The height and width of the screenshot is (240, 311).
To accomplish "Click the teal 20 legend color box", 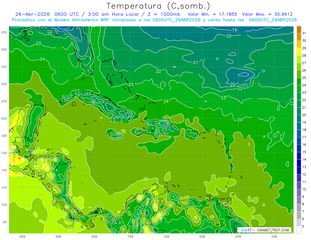I will (299, 111).
